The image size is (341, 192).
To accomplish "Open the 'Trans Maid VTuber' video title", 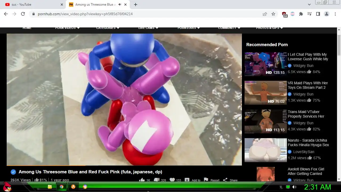I will (x=306, y=114).
